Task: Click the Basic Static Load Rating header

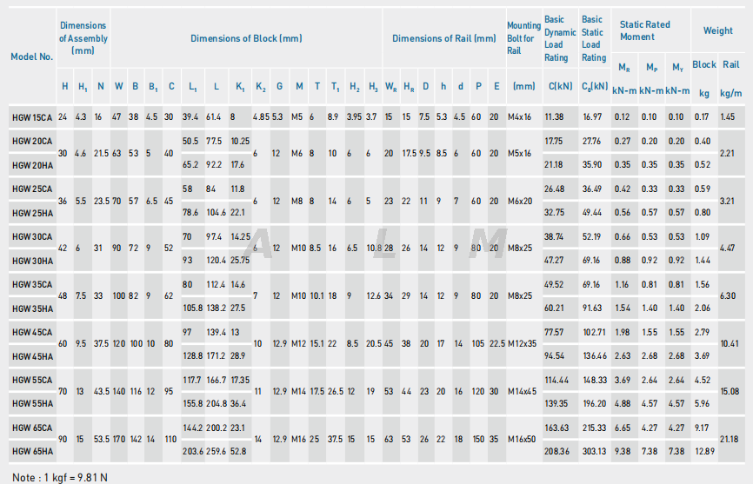Action: click(x=594, y=38)
